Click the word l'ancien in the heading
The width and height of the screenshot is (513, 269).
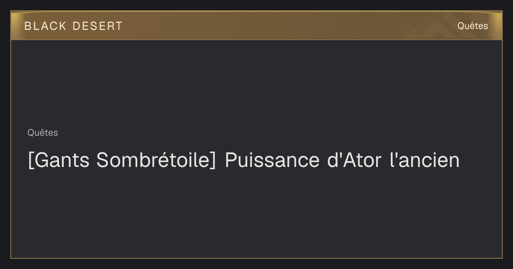point(425,161)
